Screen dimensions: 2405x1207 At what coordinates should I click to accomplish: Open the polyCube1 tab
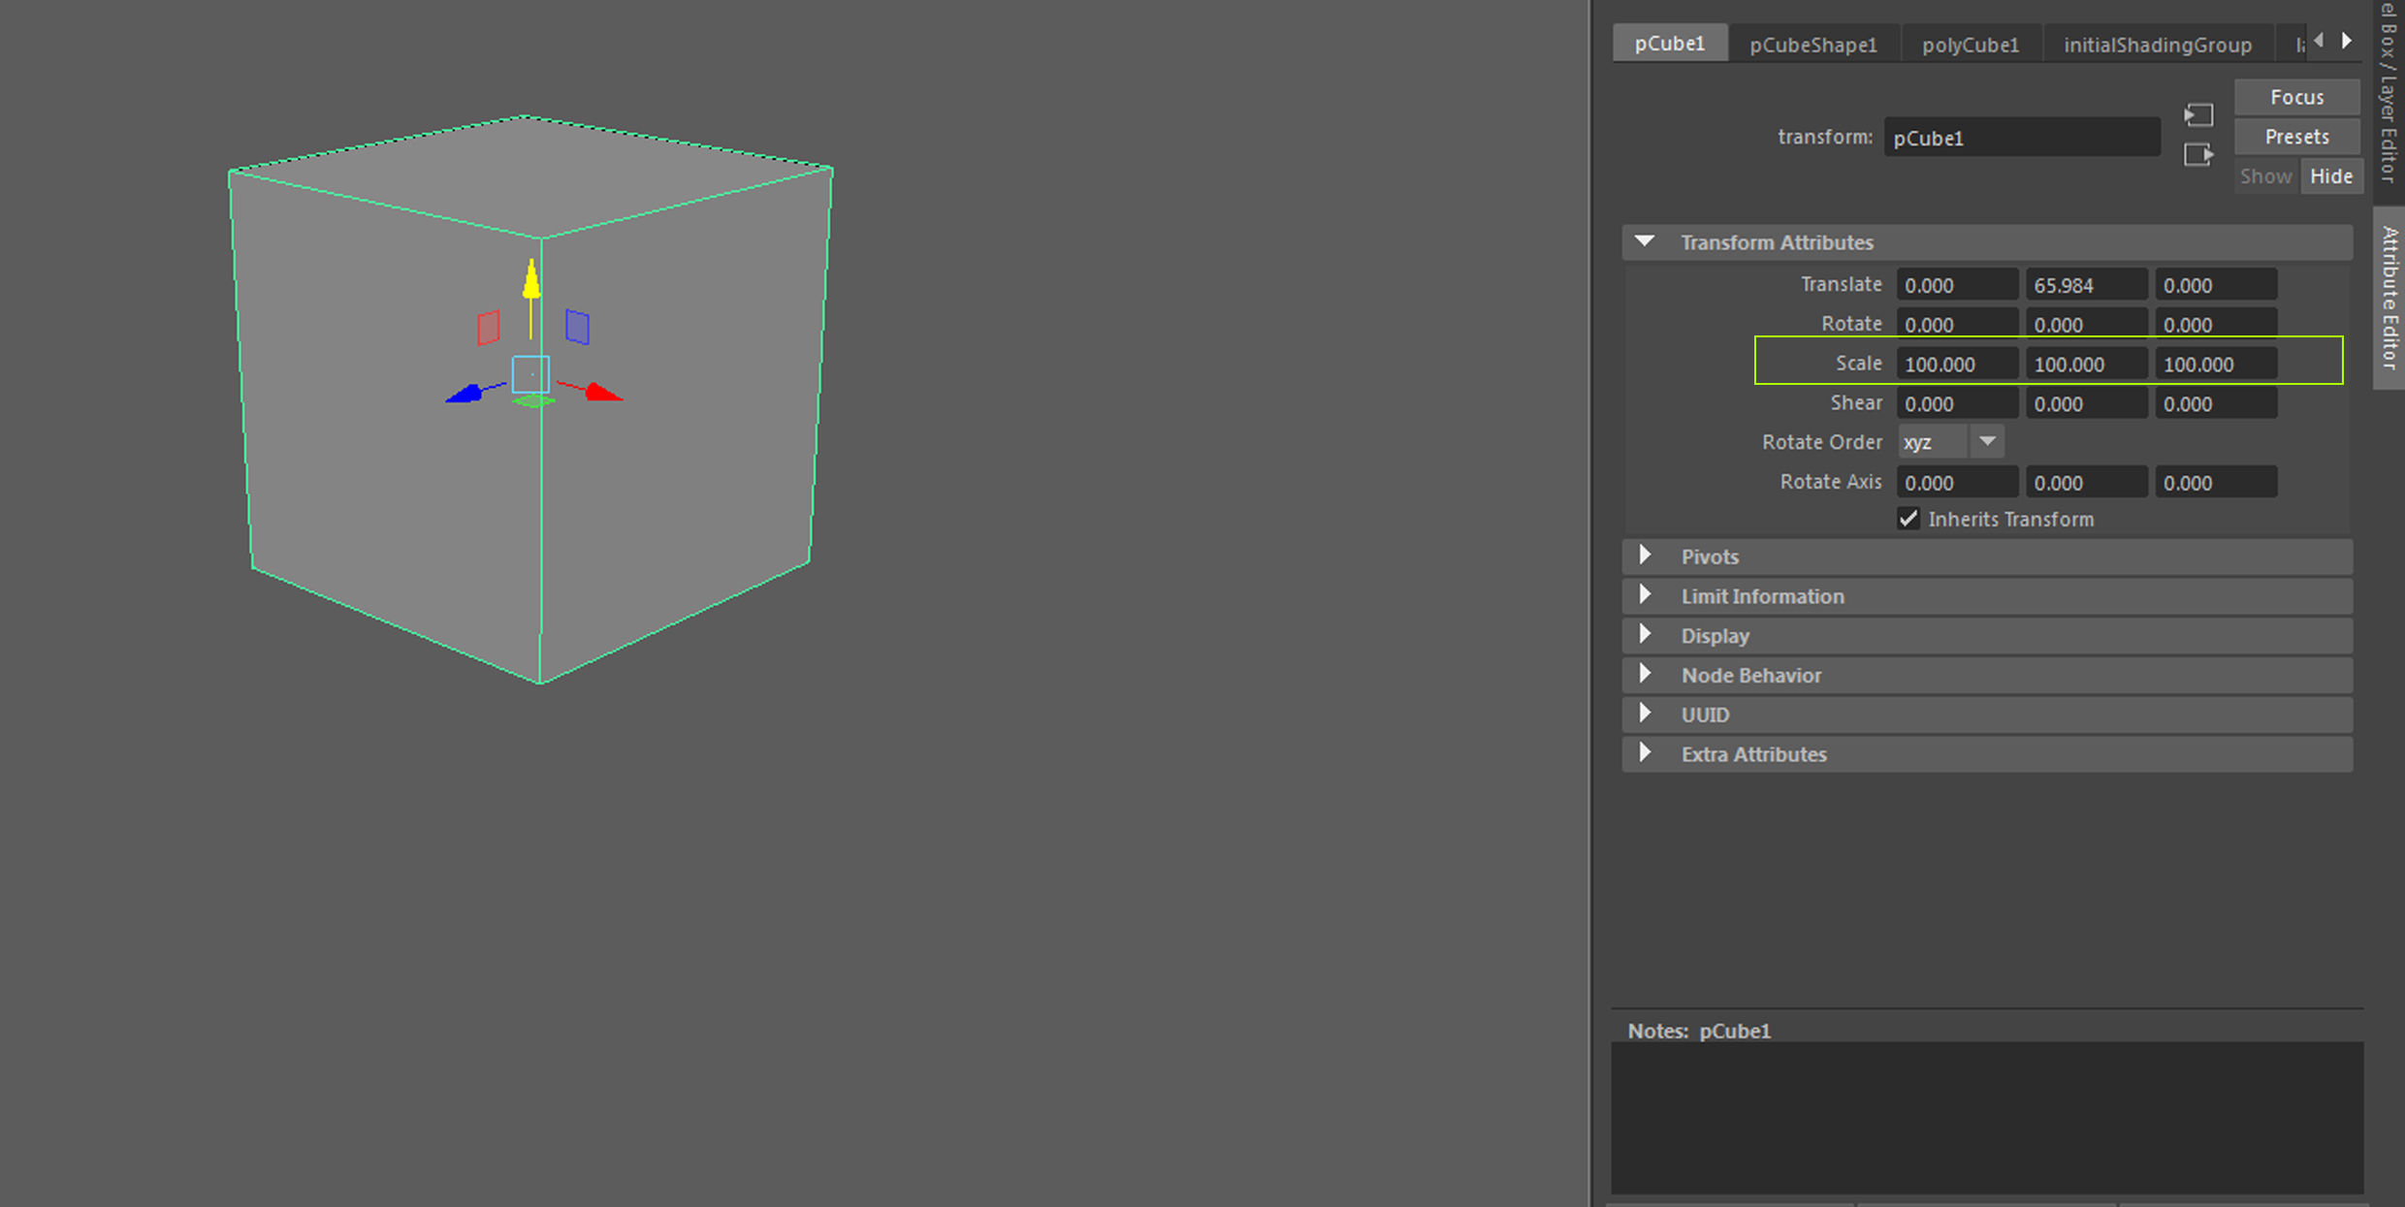(1970, 45)
